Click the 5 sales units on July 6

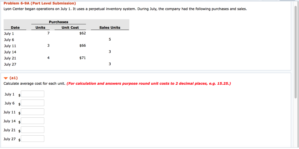point(110,39)
